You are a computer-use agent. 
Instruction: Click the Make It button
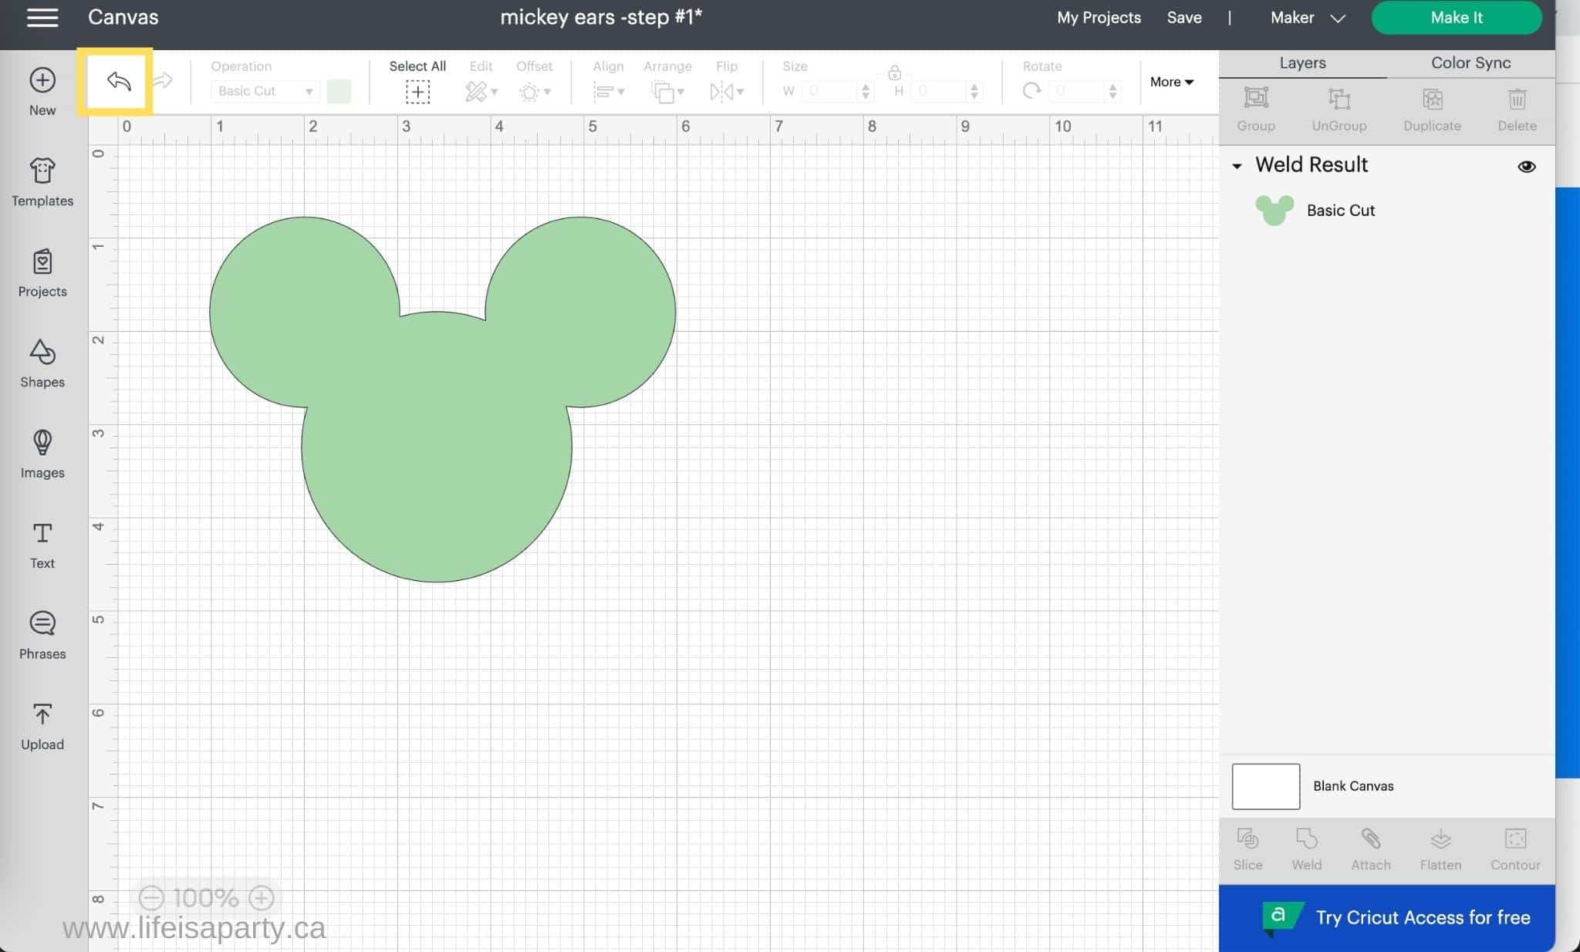(x=1457, y=17)
